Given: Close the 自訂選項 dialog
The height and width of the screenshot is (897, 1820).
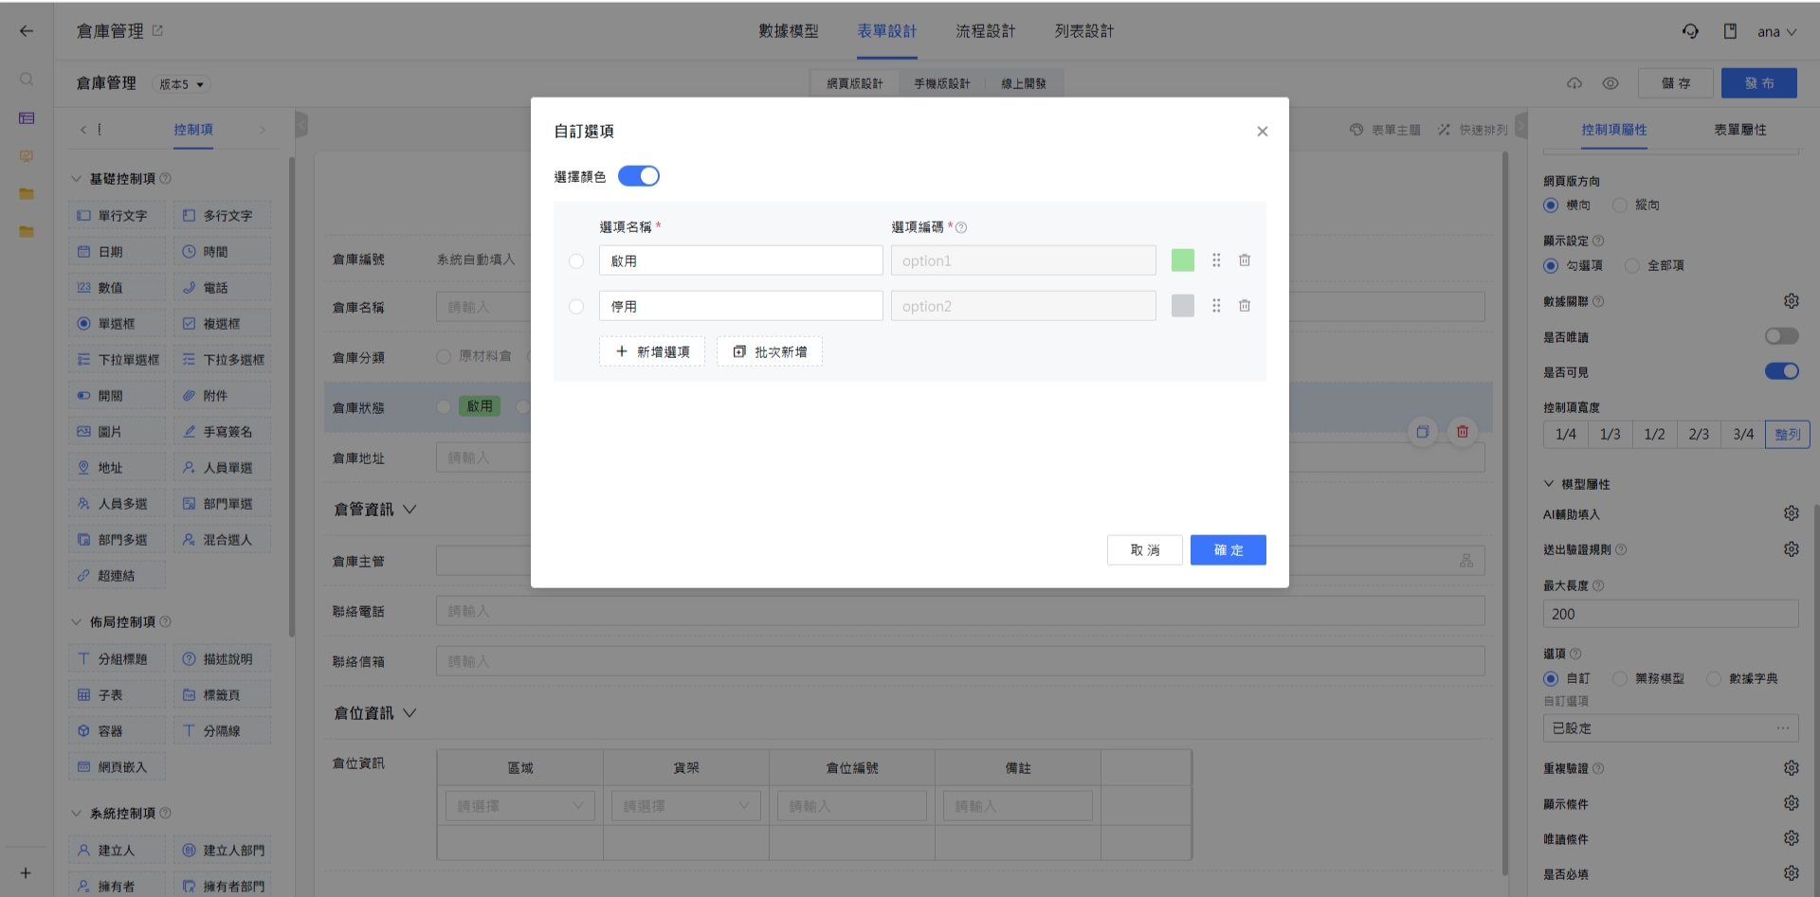Looking at the screenshot, I should coord(1262,132).
